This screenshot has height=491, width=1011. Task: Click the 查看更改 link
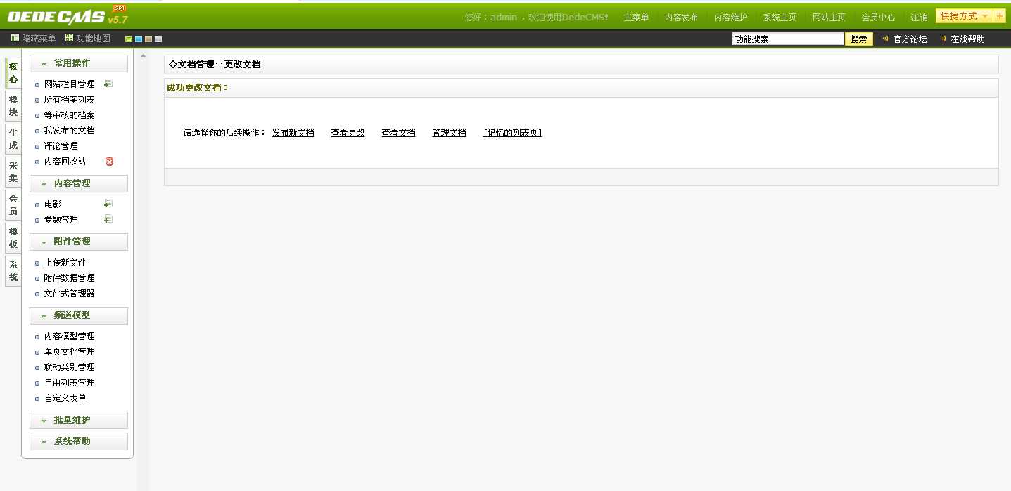tap(348, 133)
